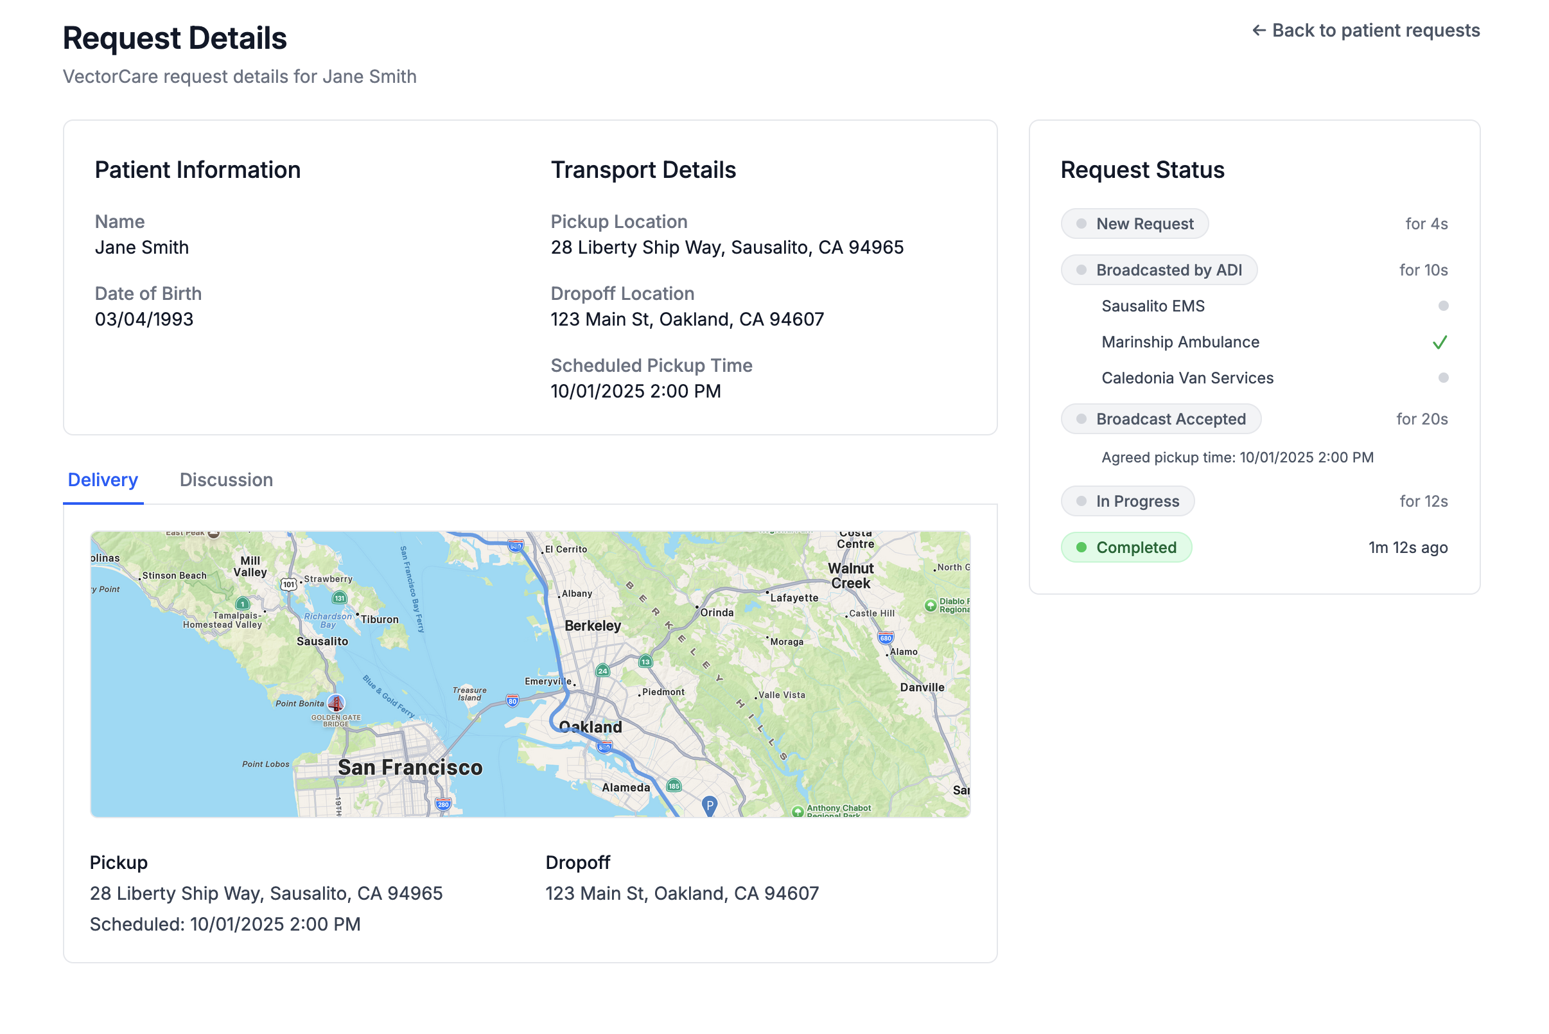Click the Marinship Ambulance provider row
Viewport: 1549px width, 1034px height.
(x=1180, y=342)
